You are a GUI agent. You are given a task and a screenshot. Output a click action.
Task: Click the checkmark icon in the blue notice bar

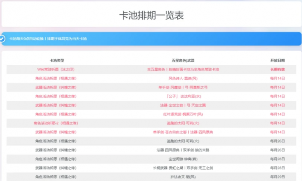[3, 38]
